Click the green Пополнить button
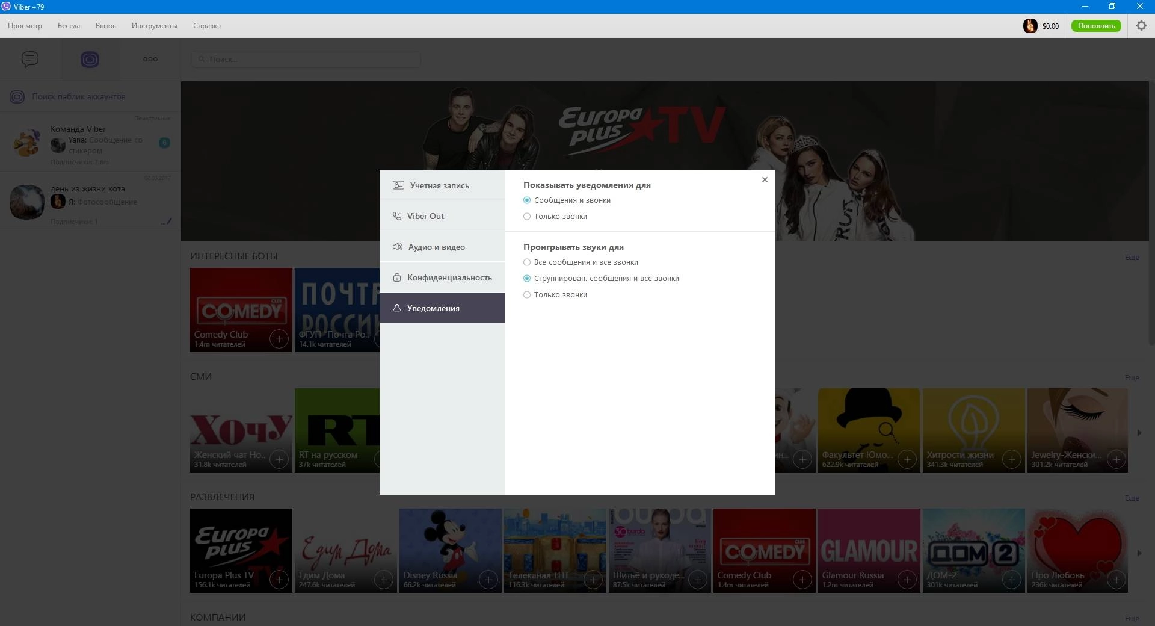 pyautogui.click(x=1096, y=26)
